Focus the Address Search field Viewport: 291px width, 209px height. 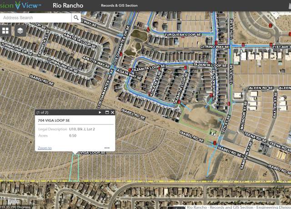(x=35, y=18)
